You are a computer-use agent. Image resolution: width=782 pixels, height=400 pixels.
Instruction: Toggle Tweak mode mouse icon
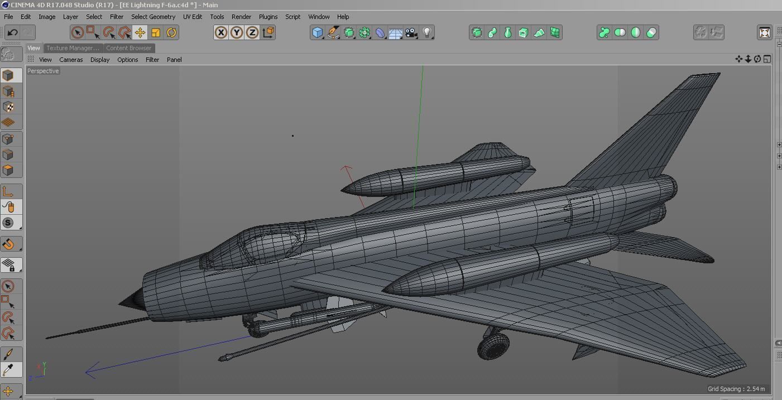[x=8, y=207]
